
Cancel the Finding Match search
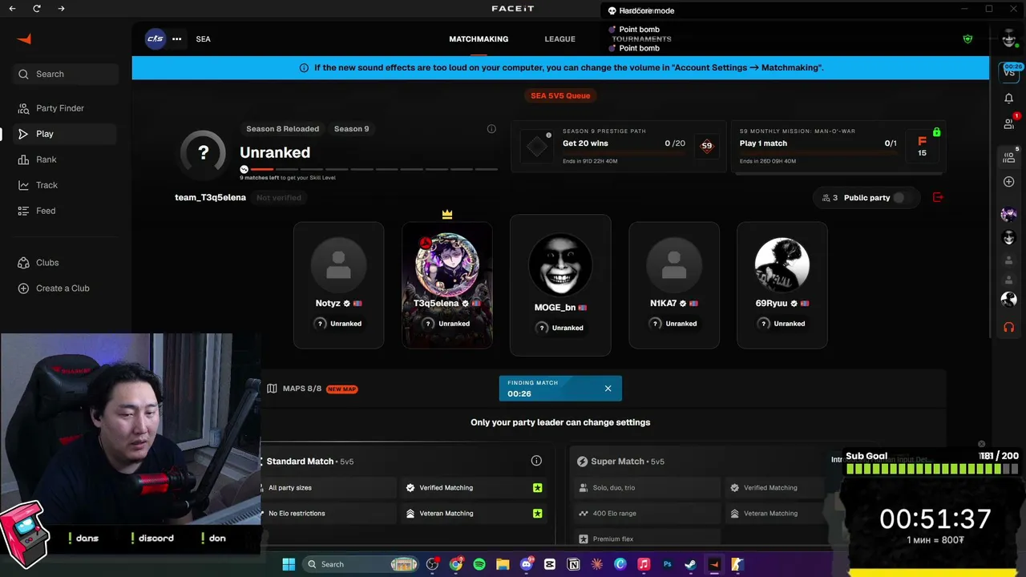[x=608, y=389]
